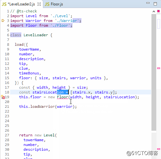Minimize the editor view
161x159 pixels.
[148, 3]
